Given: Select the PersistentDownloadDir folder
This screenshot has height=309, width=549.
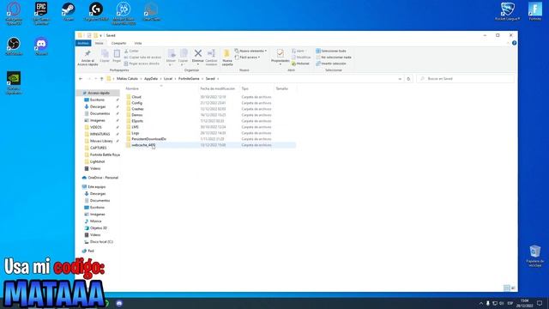Looking at the screenshot, I should (x=148, y=139).
